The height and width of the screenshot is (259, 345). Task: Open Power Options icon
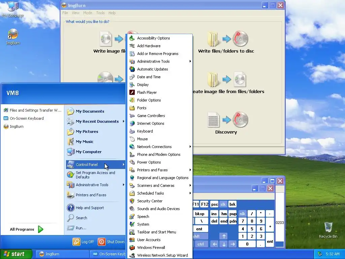point(132,162)
